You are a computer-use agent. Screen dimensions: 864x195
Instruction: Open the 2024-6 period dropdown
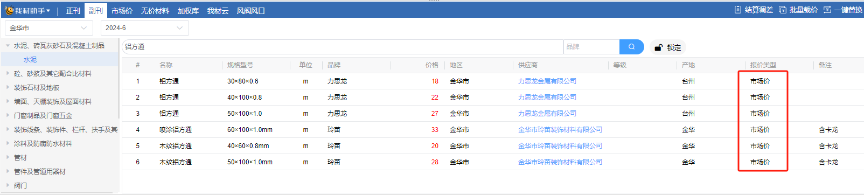click(145, 28)
